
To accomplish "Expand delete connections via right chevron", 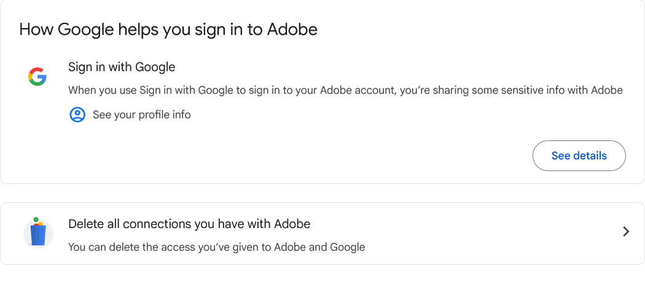I will tap(626, 231).
